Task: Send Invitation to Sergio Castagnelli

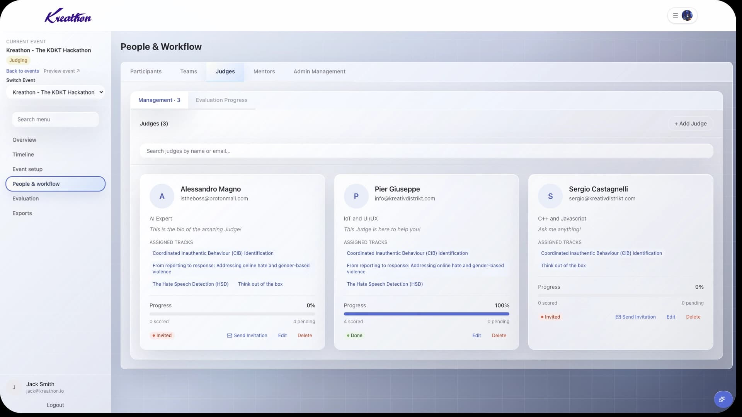Action: (635, 317)
